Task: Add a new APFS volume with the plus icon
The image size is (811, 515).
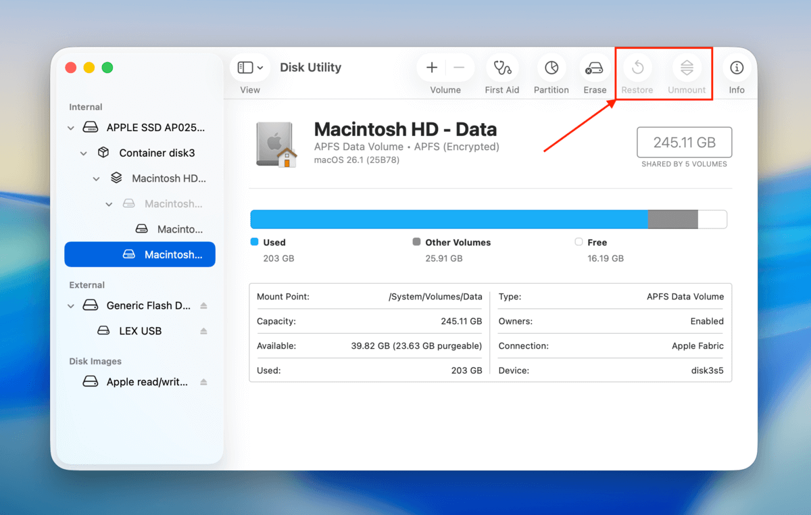Action: [431, 68]
